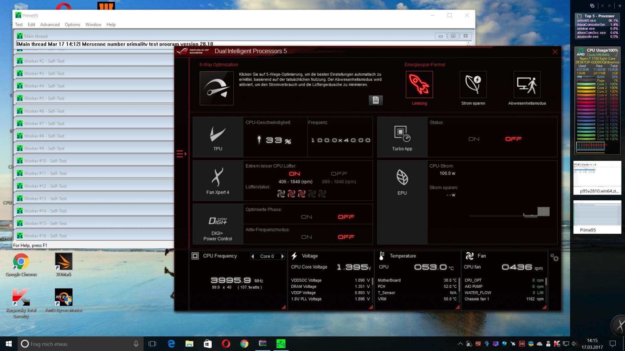Open DIGI+ Power Control module
Viewport: 625px width, 351px height.
click(218, 224)
